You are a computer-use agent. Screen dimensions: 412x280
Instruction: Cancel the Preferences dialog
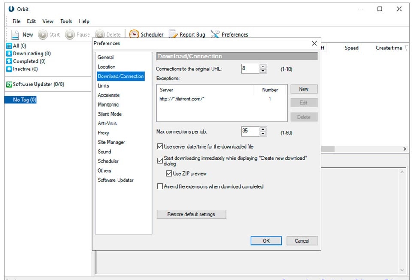coord(302,241)
